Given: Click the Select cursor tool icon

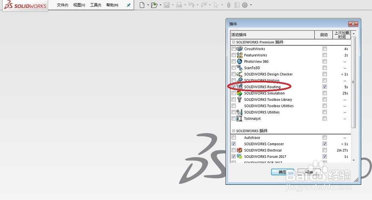Looking at the screenshot, I should (216, 5).
